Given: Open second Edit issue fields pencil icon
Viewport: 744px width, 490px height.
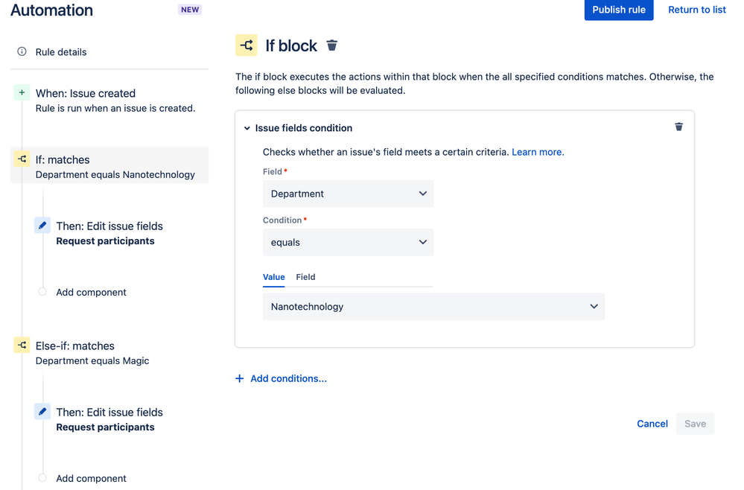Looking at the screenshot, I should click(x=42, y=412).
